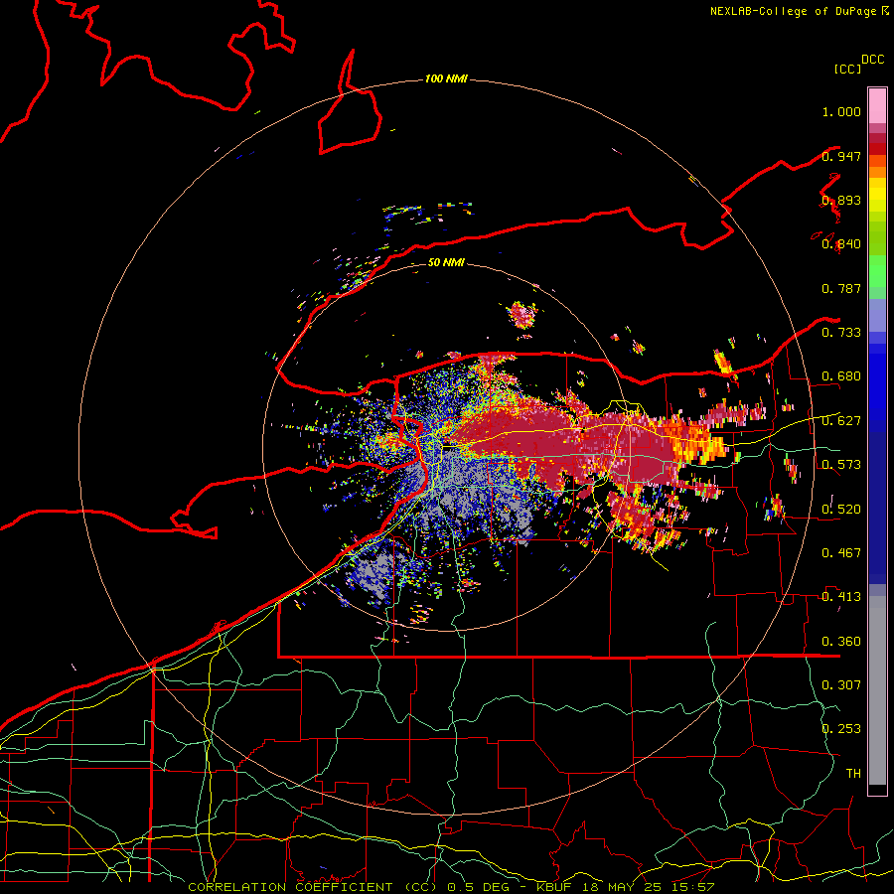Click the 0.680 legend value
The width and height of the screenshot is (894, 894).
pyautogui.click(x=841, y=376)
